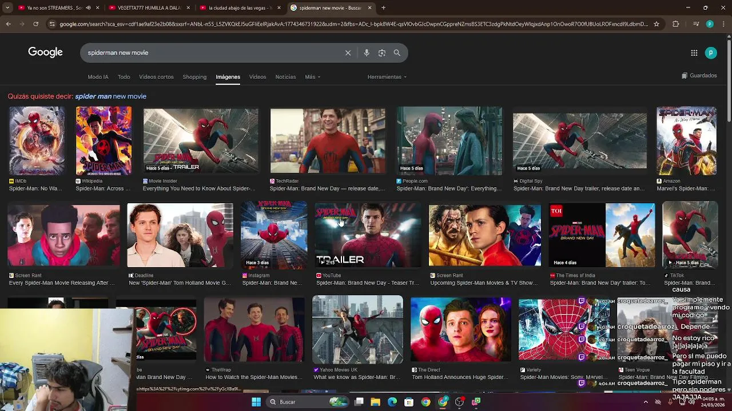Image resolution: width=732 pixels, height=411 pixels.
Task: Open Task View in the taskbar
Action: [x=359, y=402]
